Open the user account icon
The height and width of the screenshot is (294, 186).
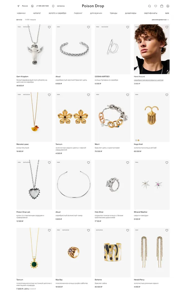click(x=168, y=6)
